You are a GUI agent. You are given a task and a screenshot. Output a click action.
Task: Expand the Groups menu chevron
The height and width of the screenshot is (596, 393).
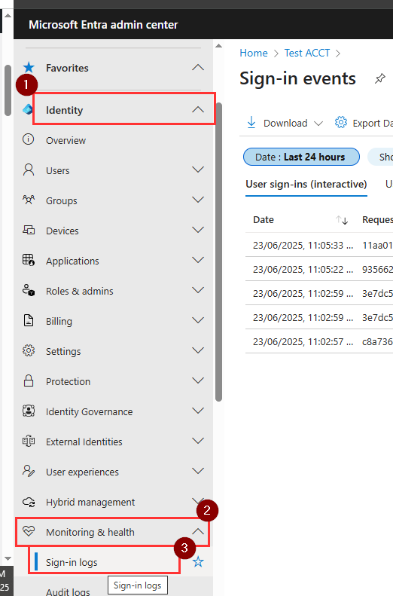click(198, 200)
